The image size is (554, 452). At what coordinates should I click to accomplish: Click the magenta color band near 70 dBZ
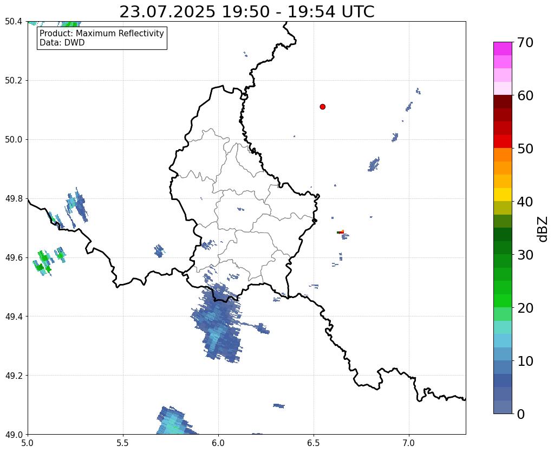point(503,48)
